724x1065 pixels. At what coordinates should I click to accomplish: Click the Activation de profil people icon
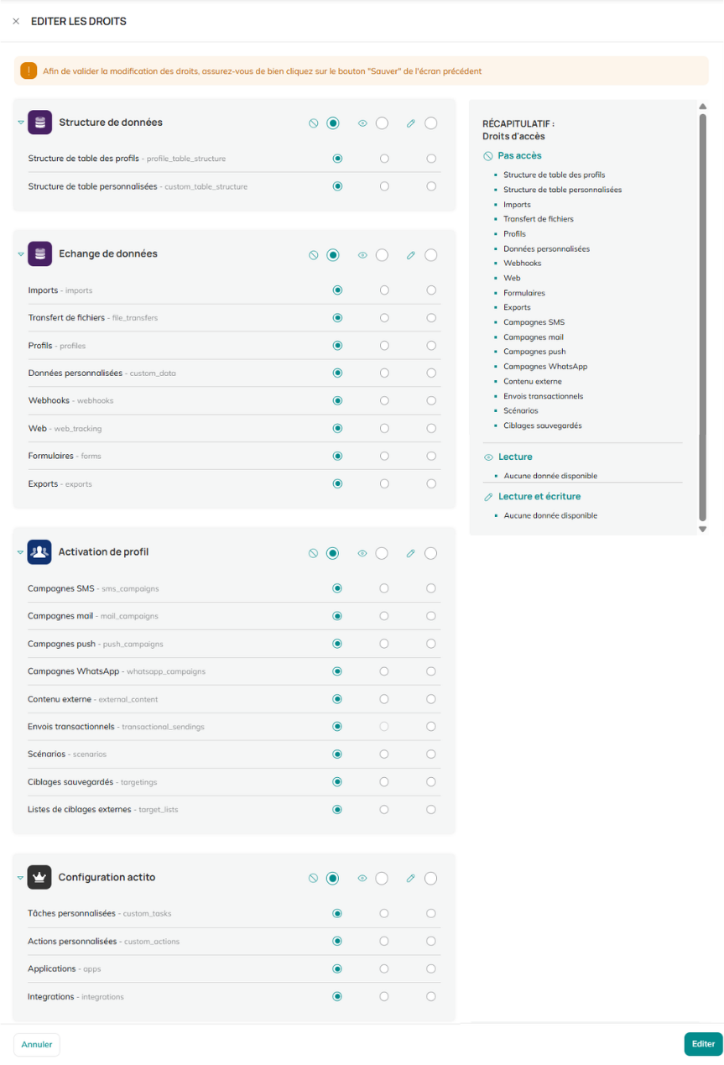(39, 552)
